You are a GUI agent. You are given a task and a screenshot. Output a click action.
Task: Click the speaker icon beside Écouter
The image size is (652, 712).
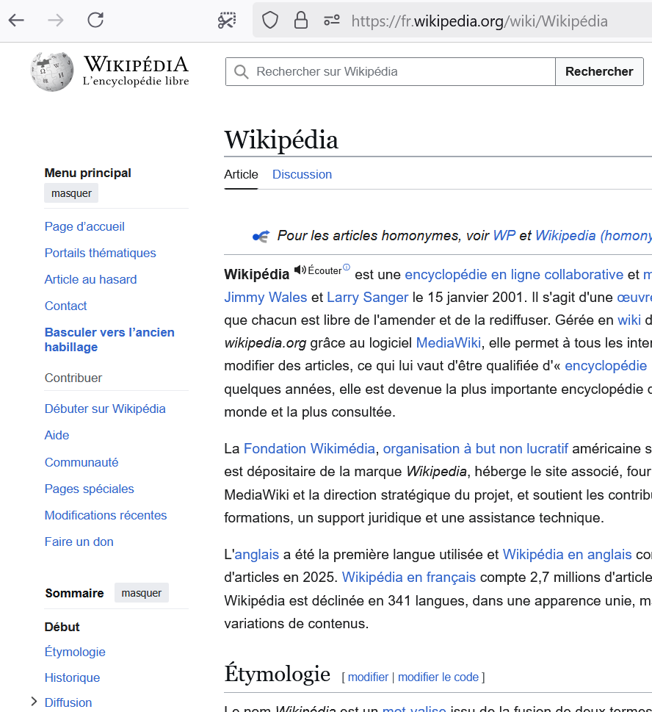click(300, 270)
